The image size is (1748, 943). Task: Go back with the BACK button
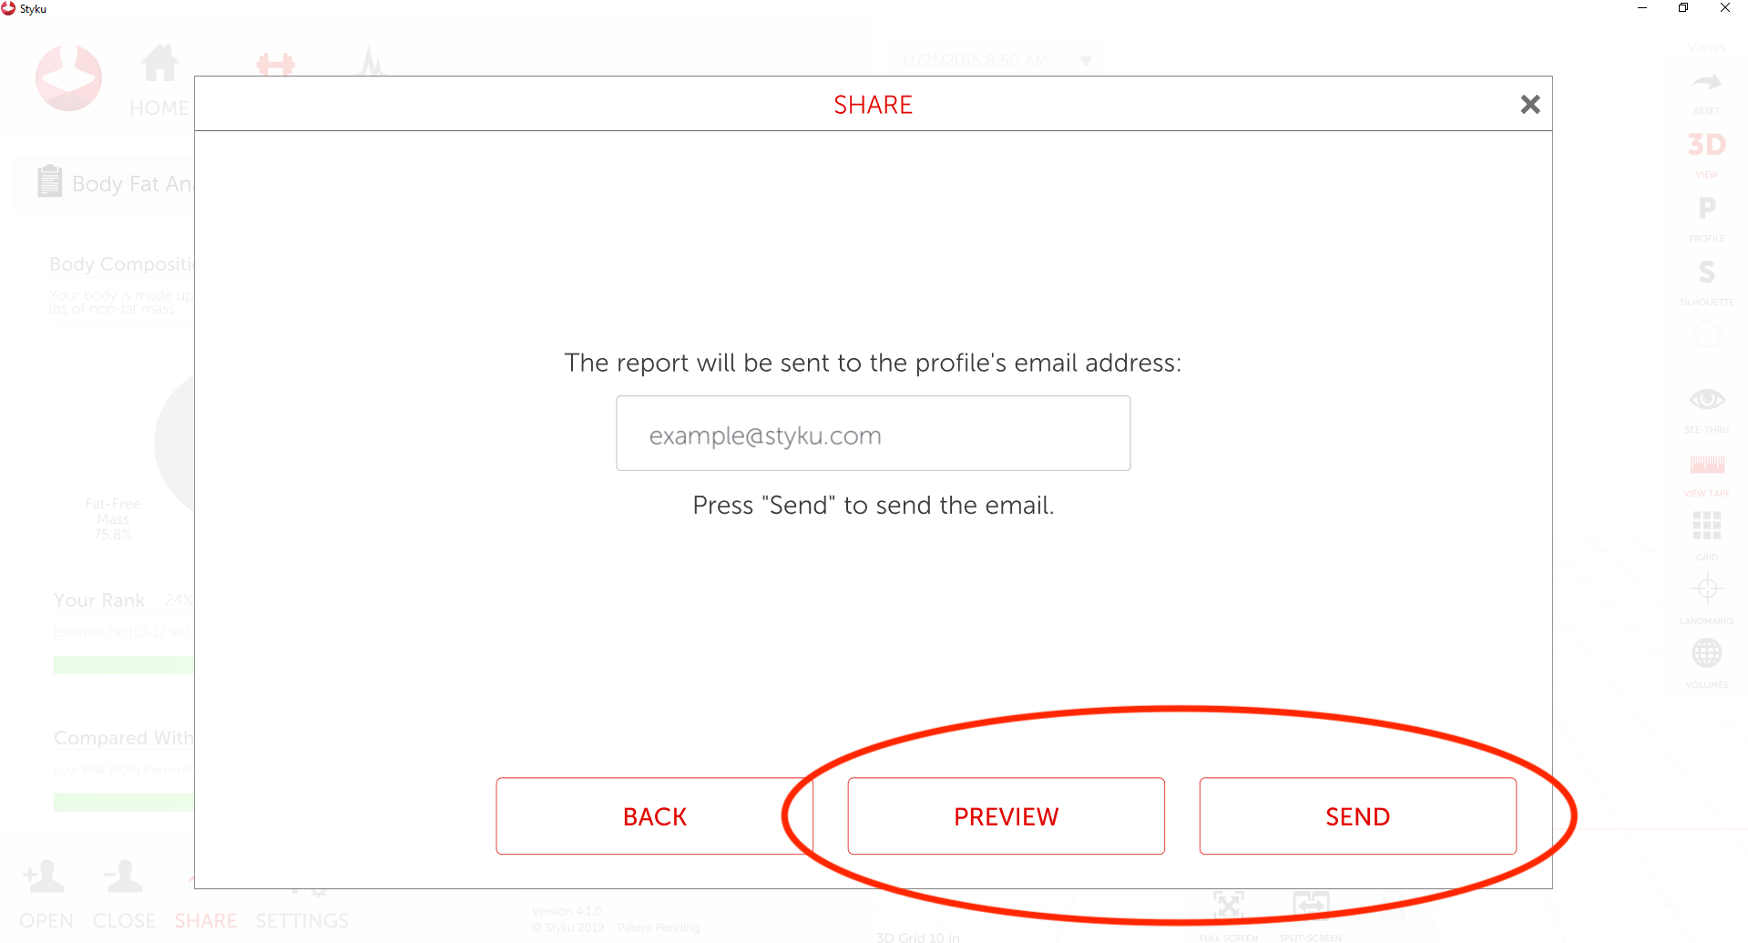pyautogui.click(x=654, y=816)
